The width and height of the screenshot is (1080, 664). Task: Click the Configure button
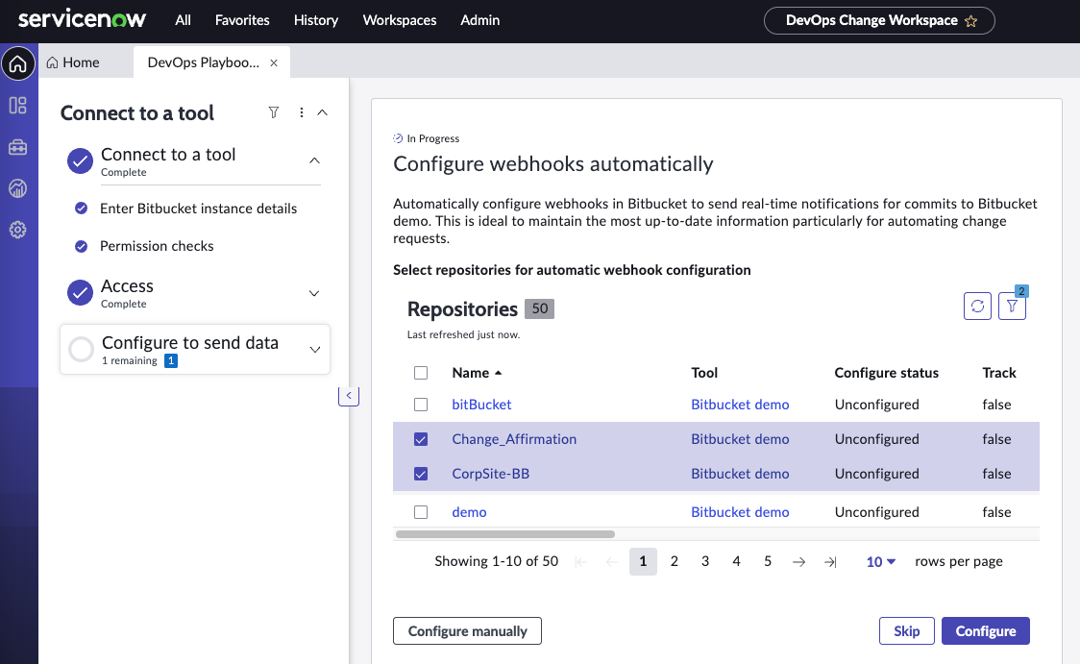[986, 631]
